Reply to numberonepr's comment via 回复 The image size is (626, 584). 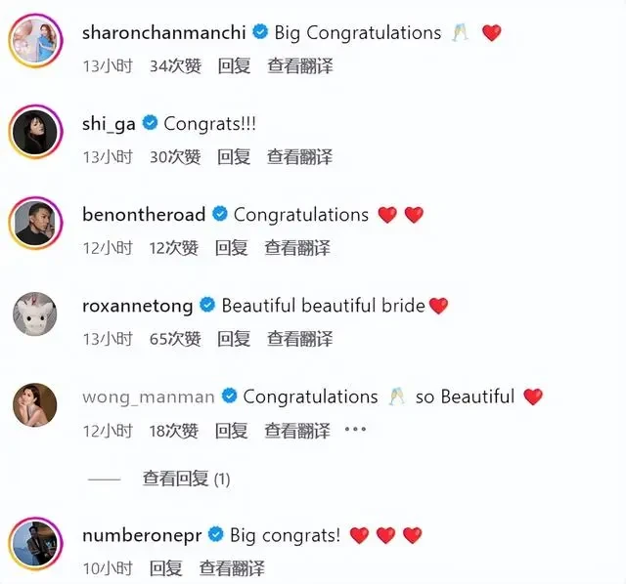tap(165, 568)
